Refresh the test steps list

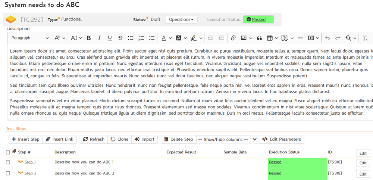[x=94, y=139]
